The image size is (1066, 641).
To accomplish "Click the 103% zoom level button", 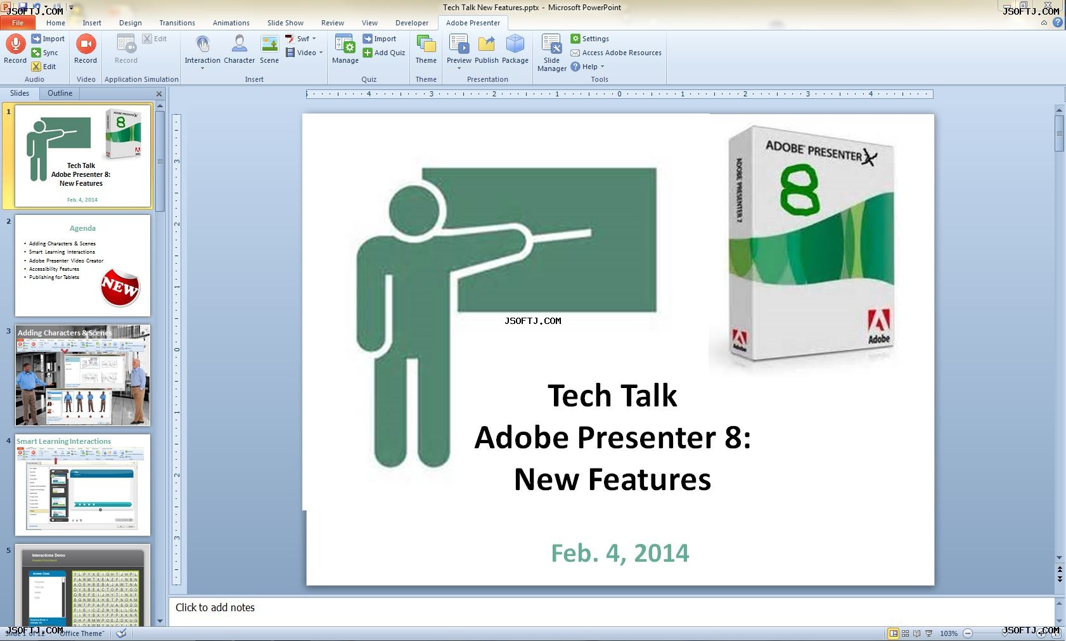I will pyautogui.click(x=948, y=633).
